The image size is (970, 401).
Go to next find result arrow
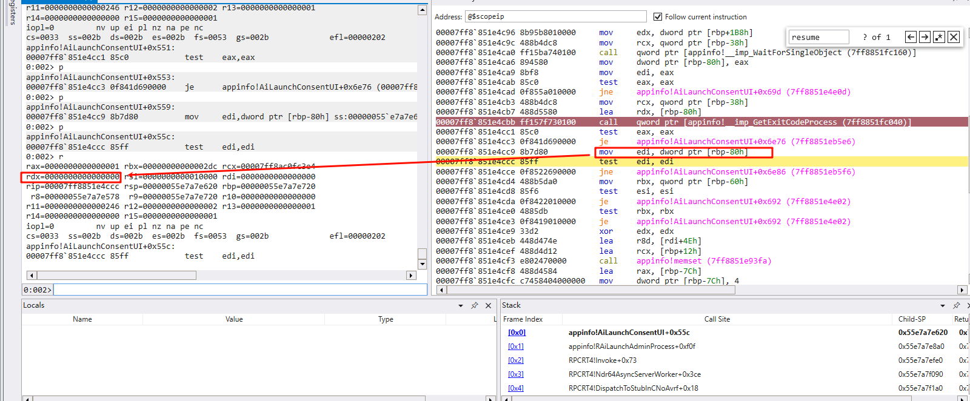point(925,37)
